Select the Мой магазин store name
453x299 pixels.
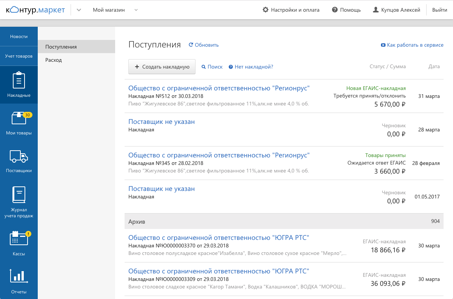pyautogui.click(x=109, y=10)
